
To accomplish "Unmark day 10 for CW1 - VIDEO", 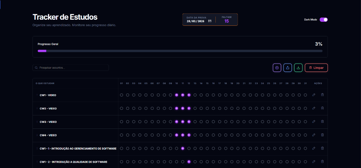I will (x=177, y=95).
